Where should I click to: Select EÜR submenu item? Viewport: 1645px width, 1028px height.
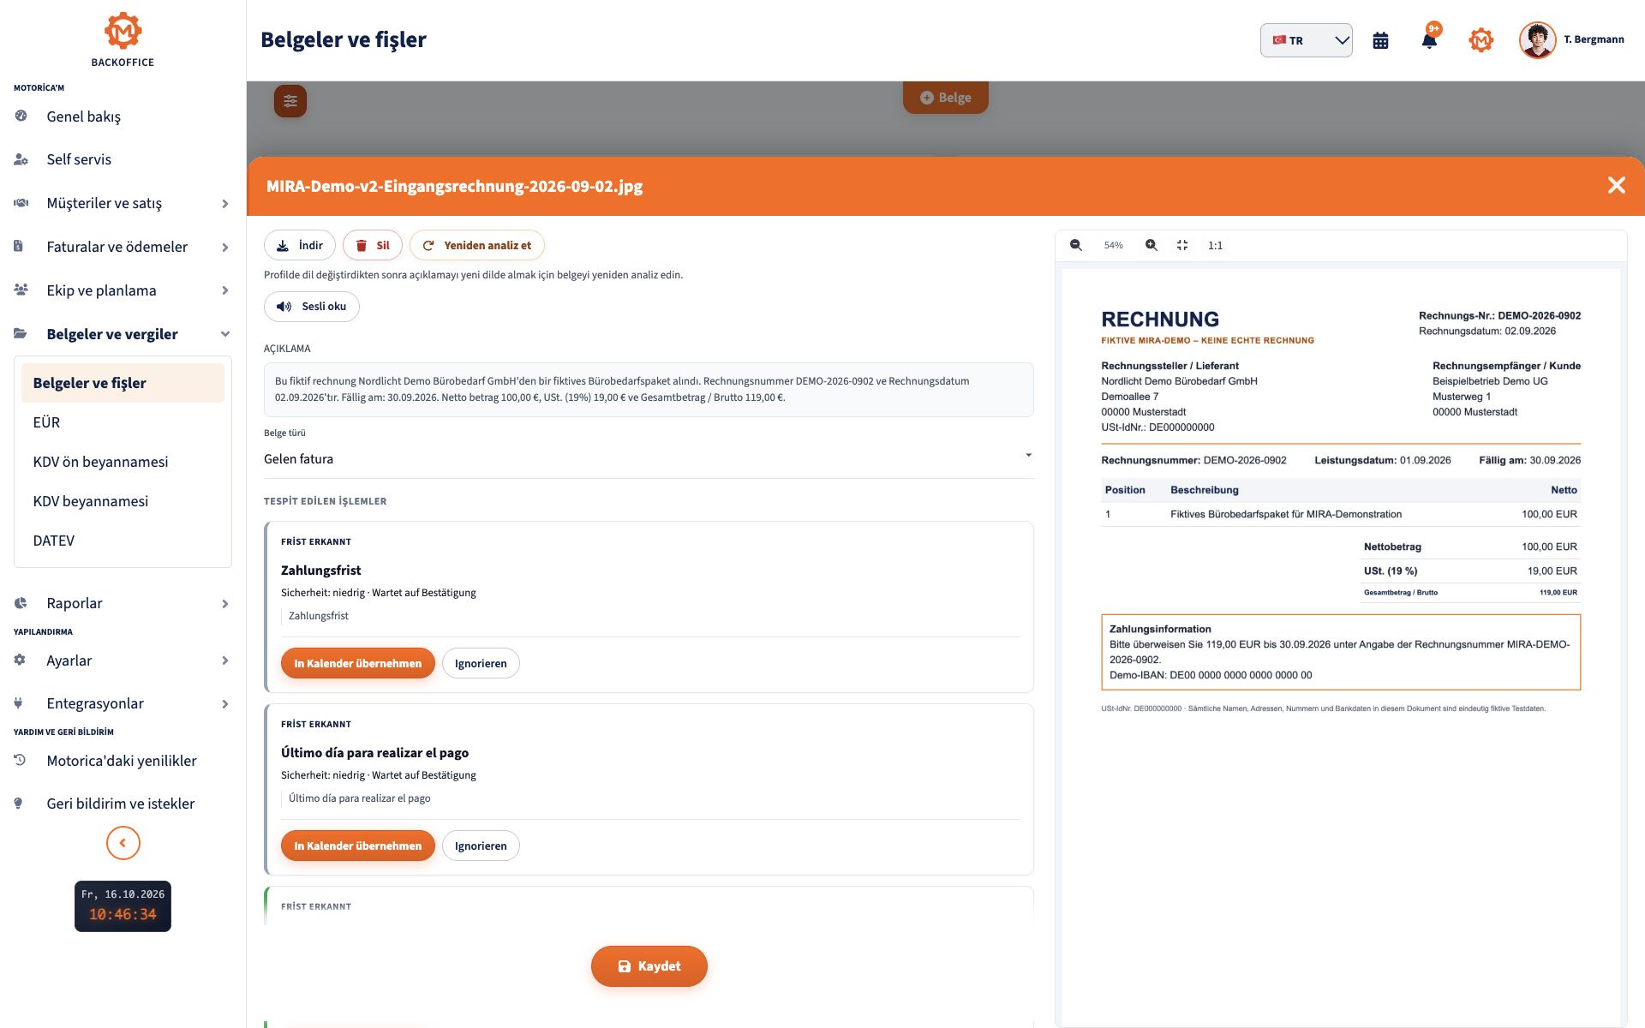(123, 422)
